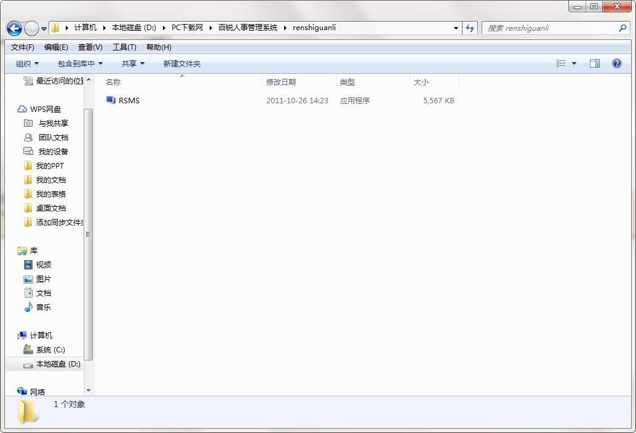The image size is (636, 433).
Task: Open the 我的表格 folder
Action: tap(45, 194)
